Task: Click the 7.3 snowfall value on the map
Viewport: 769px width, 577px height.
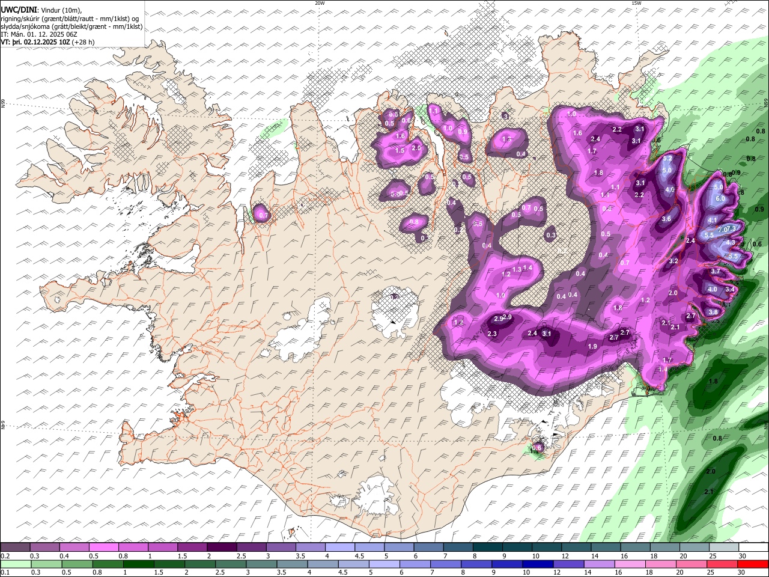Action: pyautogui.click(x=732, y=229)
